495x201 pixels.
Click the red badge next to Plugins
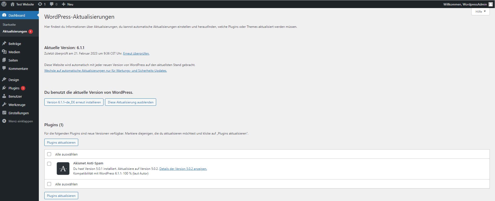(x=23, y=88)
